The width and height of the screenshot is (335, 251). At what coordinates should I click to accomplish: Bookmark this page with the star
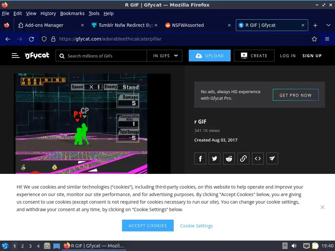[x=314, y=39]
